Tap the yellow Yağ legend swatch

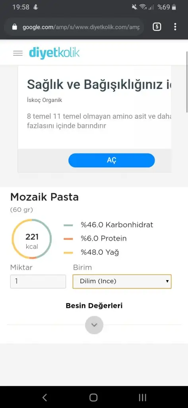point(68,253)
